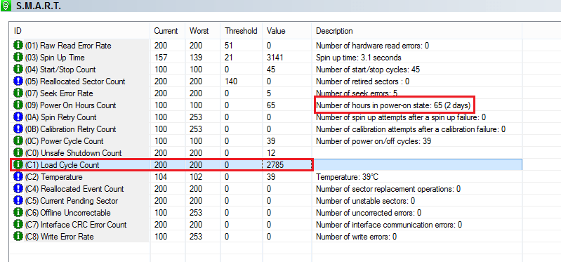Image resolution: width=561 pixels, height=262 pixels.
Task: Select the (09) Power On Hours Count row
Action: (x=266, y=105)
